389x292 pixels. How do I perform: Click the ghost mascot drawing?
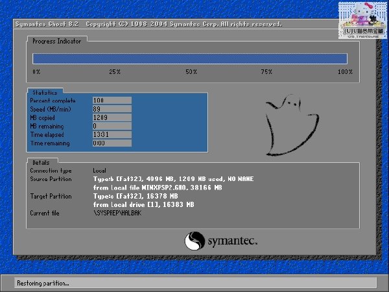pos(292,125)
